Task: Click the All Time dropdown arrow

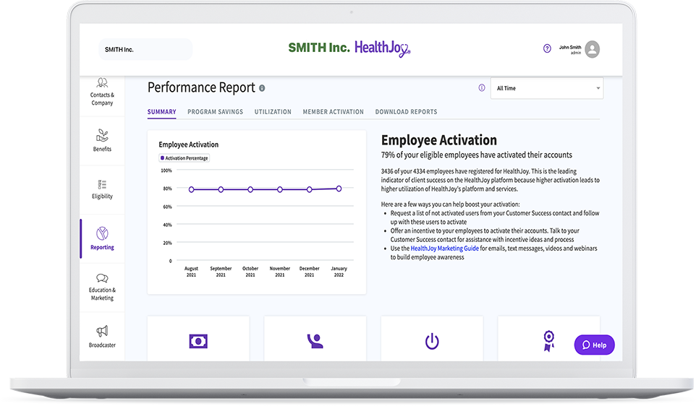Action: [x=598, y=89]
